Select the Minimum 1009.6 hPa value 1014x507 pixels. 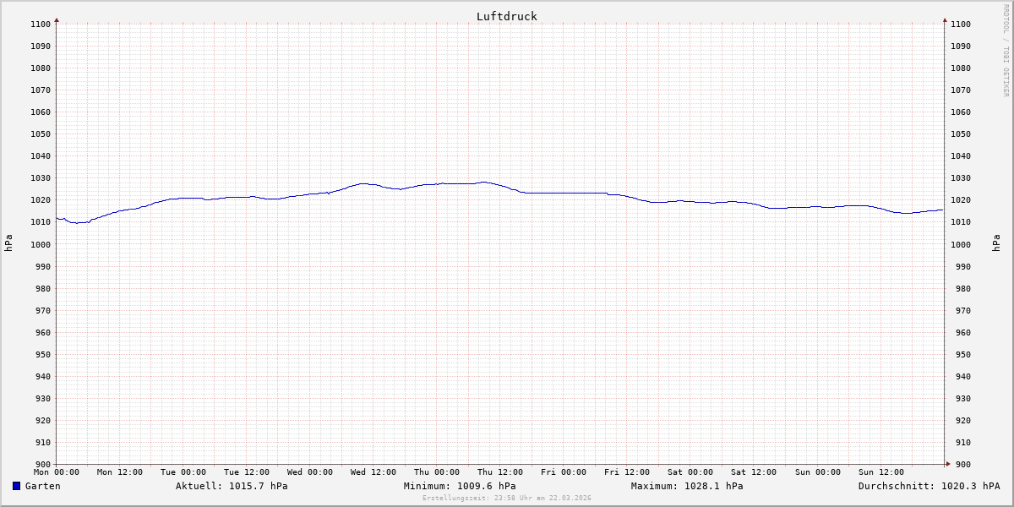(460, 486)
